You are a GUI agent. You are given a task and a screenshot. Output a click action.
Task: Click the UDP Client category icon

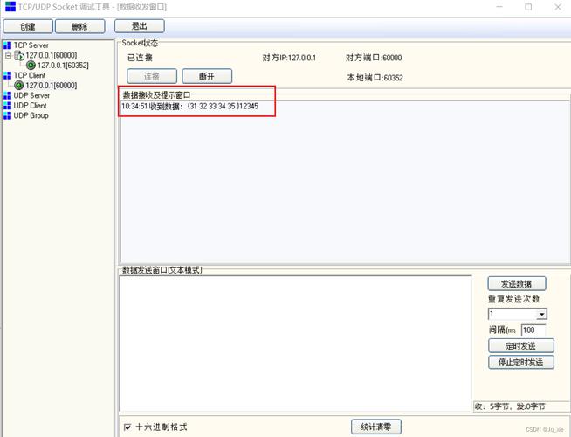coord(7,106)
